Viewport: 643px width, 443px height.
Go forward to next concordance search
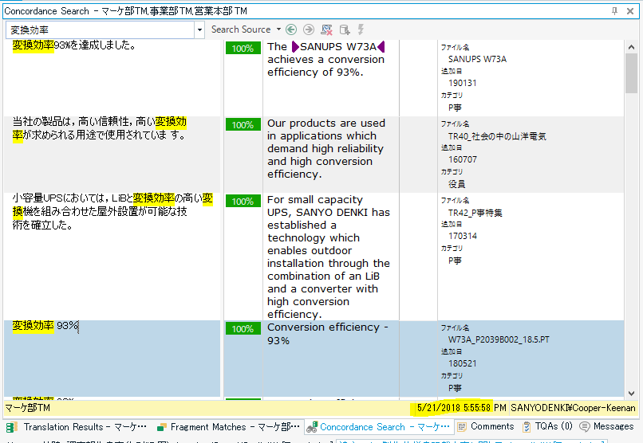(x=309, y=29)
